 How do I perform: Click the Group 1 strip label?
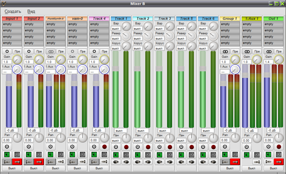pos(230,18)
